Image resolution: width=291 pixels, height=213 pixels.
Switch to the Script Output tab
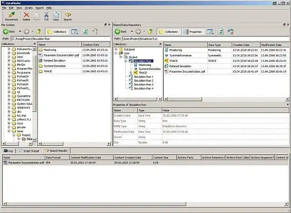coord(29,151)
